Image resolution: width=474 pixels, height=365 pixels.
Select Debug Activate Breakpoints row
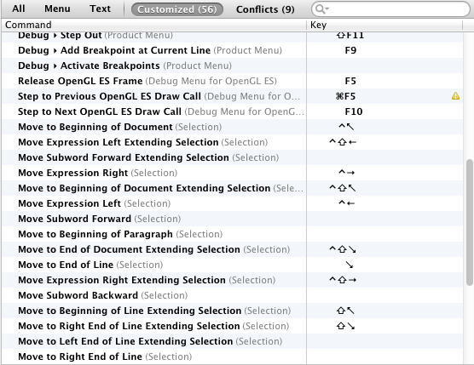153,66
